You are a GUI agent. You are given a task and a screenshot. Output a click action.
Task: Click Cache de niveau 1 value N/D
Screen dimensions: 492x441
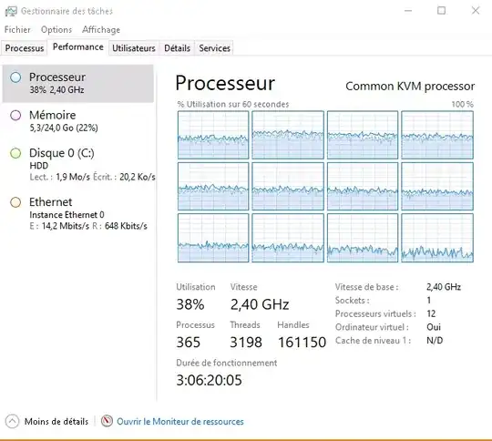point(435,341)
